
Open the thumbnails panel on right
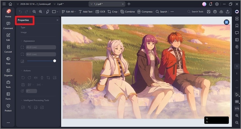tap(237, 19)
